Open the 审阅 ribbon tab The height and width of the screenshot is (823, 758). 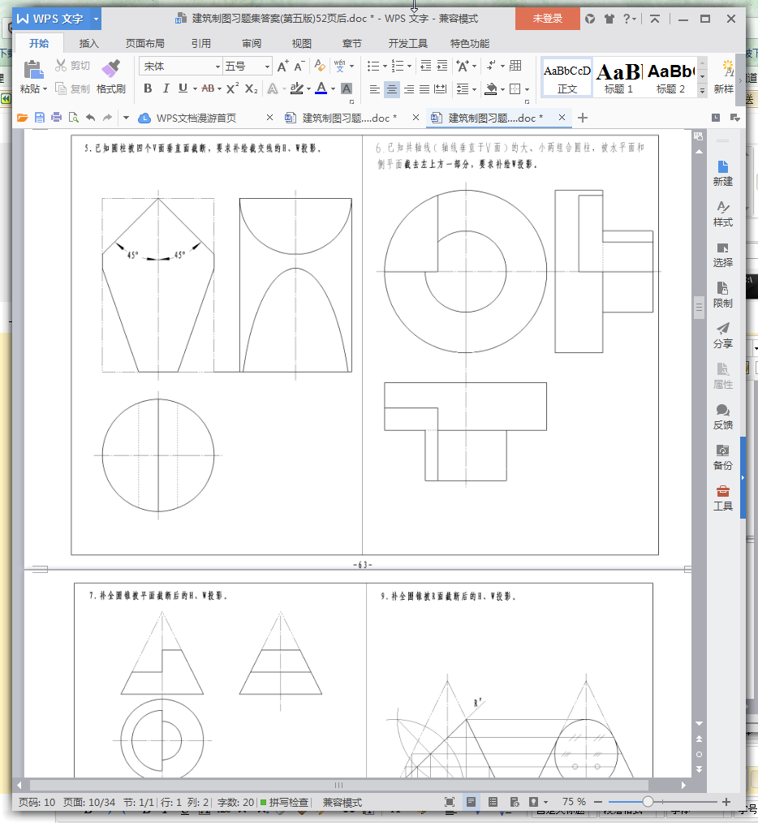click(x=252, y=44)
